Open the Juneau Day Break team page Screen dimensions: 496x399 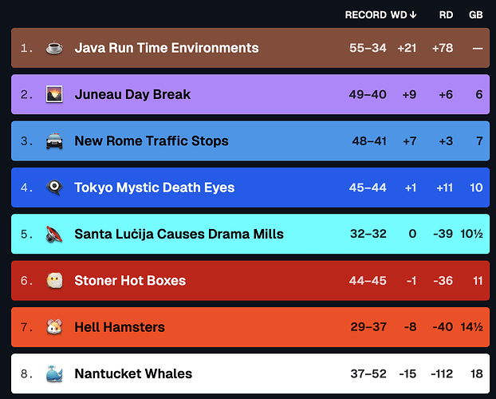(x=132, y=94)
